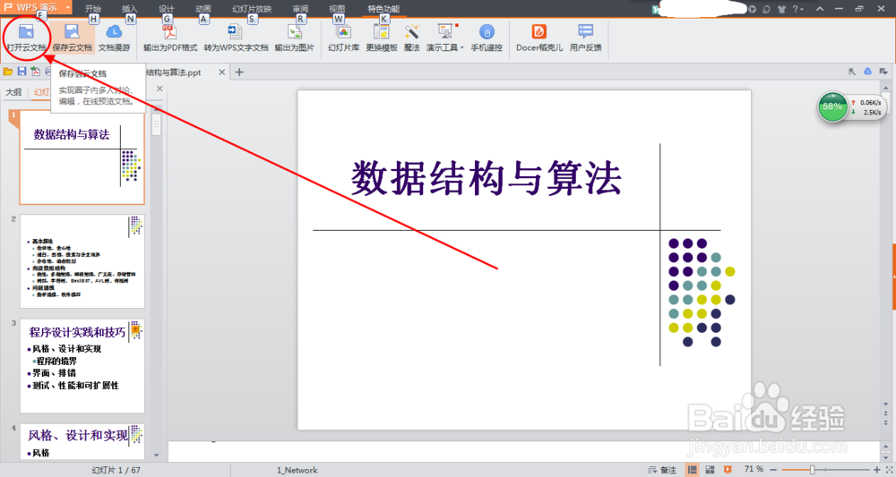
Task: Click the 打开云文档 (open cloud document) icon
Action: 26,31
